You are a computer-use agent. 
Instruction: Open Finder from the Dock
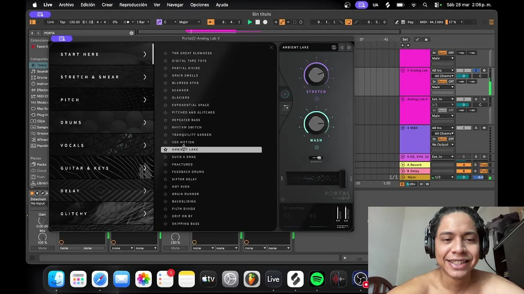56,279
